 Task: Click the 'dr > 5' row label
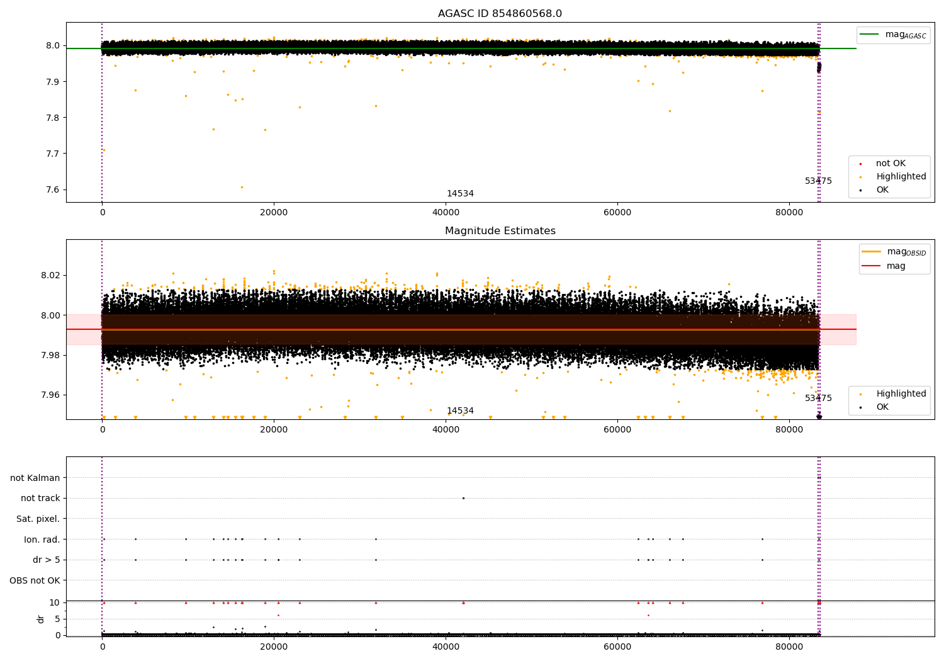[x=47, y=560]
